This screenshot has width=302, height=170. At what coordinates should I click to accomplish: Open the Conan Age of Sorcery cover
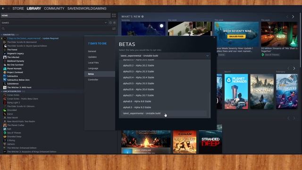185,142
